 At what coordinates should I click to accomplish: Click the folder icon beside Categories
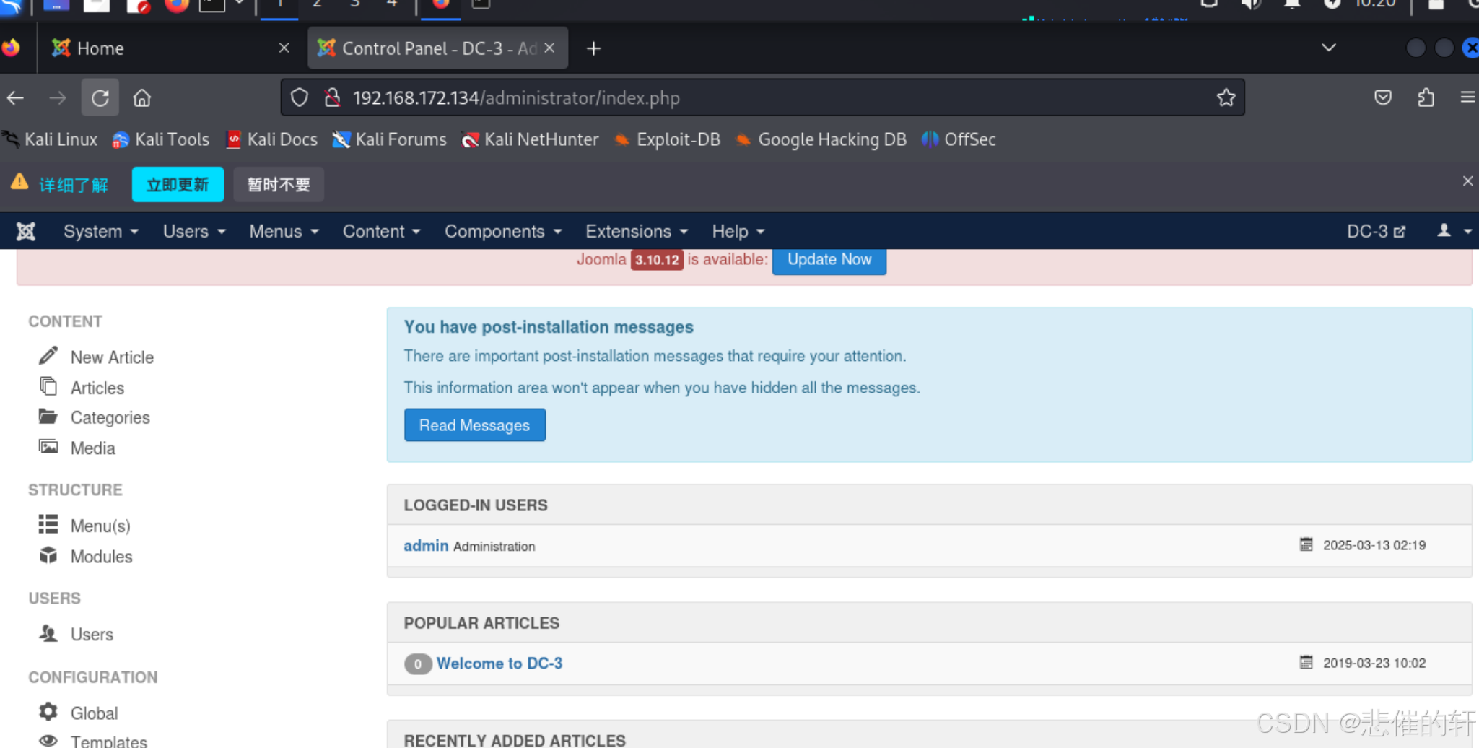[x=48, y=416]
